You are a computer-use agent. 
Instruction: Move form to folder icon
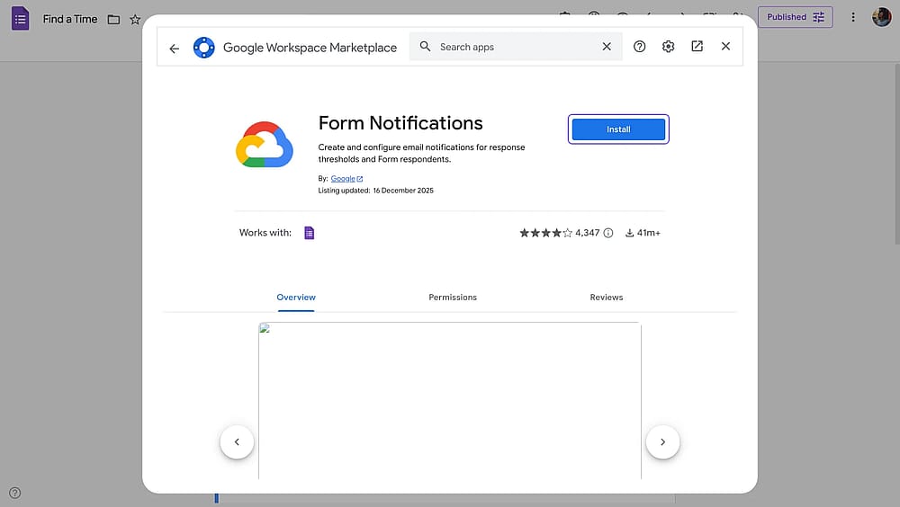(113, 20)
